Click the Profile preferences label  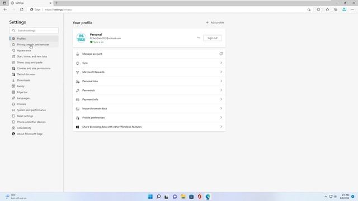93,118
